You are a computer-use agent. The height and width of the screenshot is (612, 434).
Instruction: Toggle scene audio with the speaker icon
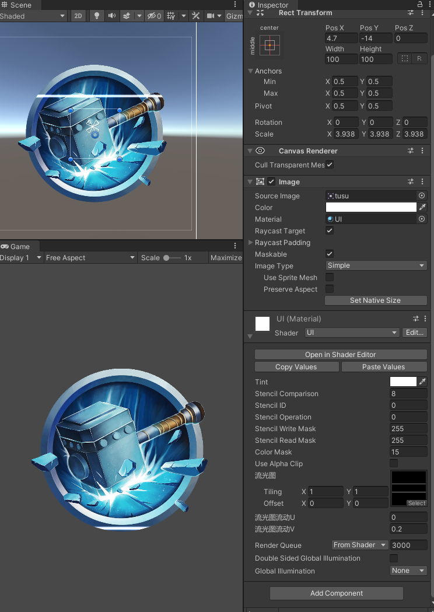(x=111, y=16)
